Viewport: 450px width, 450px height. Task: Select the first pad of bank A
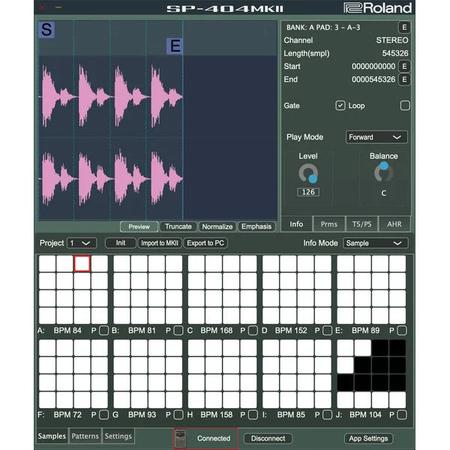pos(47,263)
